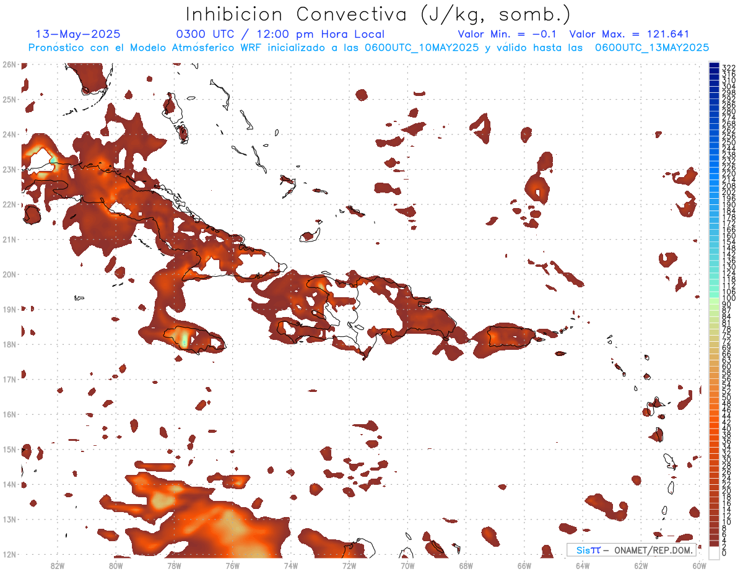
Task: Click the 14N latitude label
Action: [x=9, y=484]
